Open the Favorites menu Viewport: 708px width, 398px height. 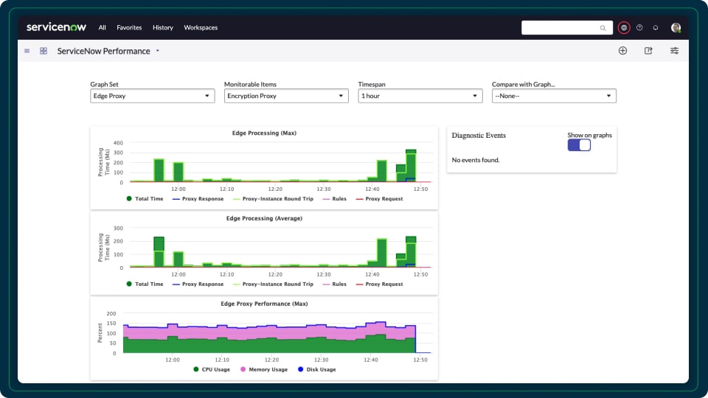click(x=129, y=28)
